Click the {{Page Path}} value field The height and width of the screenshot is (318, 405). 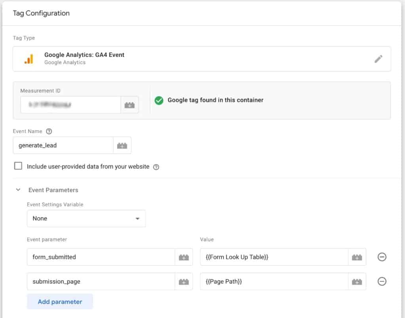(x=274, y=282)
